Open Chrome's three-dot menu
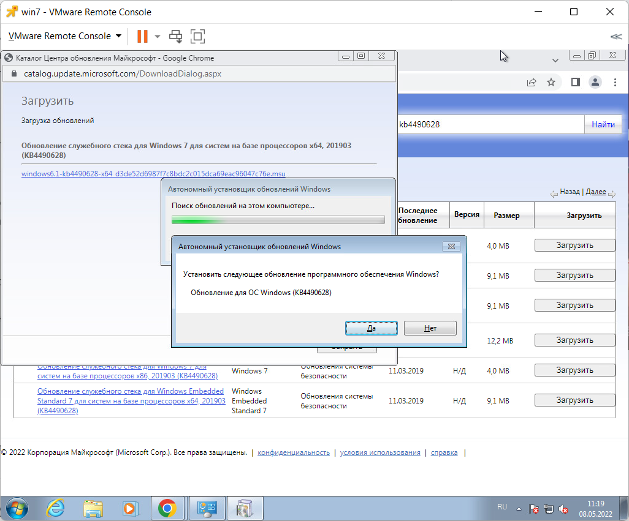 pos(615,83)
